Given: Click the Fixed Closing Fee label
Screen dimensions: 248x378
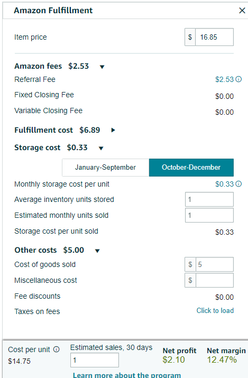Looking at the screenshot, I should (x=44, y=95).
